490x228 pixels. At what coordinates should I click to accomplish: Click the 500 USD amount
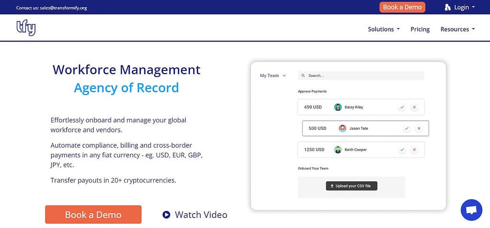[318, 128]
